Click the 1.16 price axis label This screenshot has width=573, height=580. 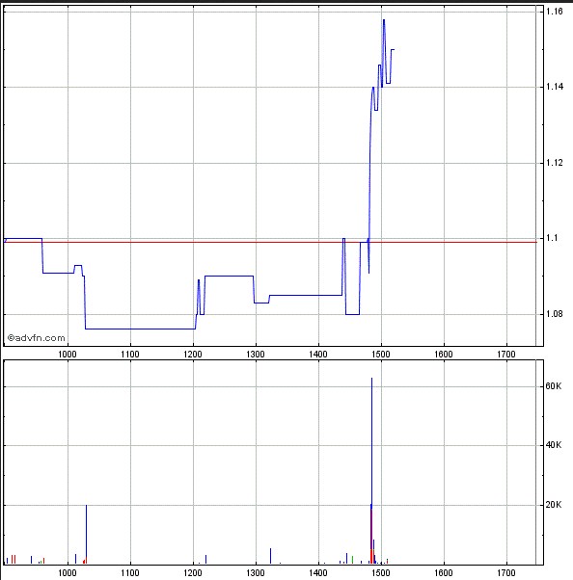coord(554,12)
